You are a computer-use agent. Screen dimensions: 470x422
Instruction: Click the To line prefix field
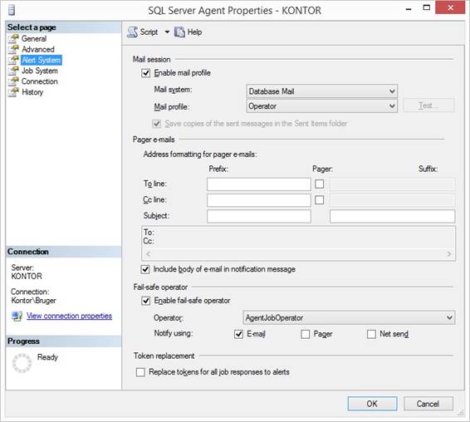point(259,184)
